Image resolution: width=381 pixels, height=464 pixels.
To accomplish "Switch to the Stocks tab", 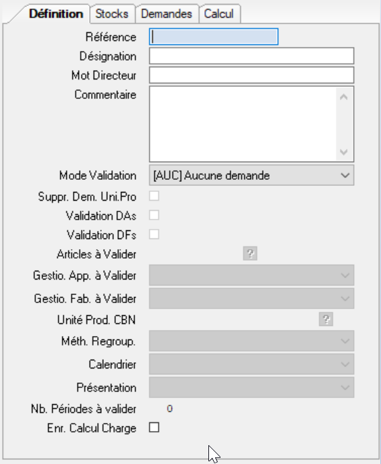I will 112,14.
